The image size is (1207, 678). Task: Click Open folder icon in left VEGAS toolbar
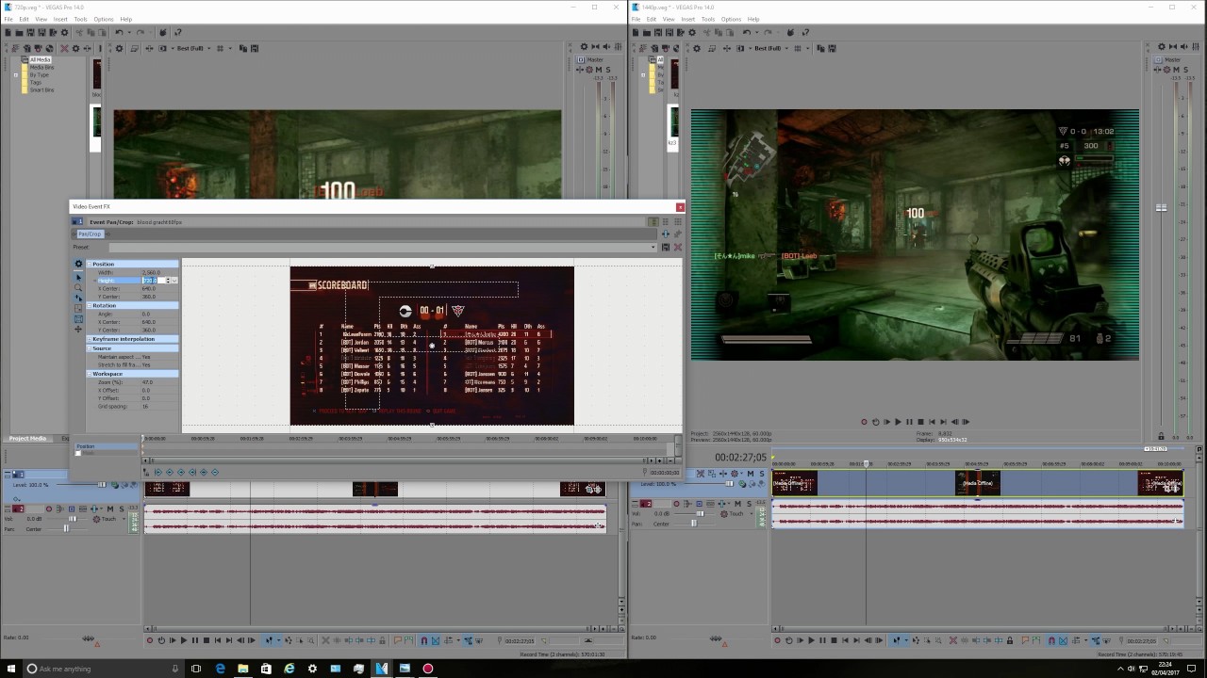point(19,33)
